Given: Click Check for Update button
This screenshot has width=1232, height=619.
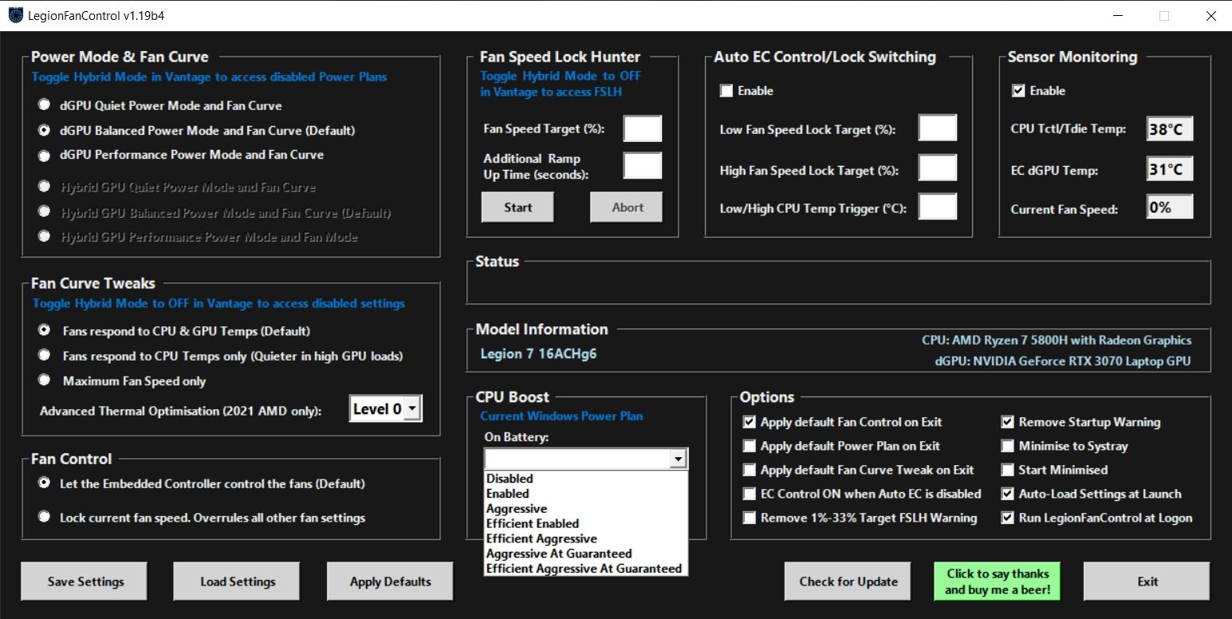Looking at the screenshot, I should (848, 582).
